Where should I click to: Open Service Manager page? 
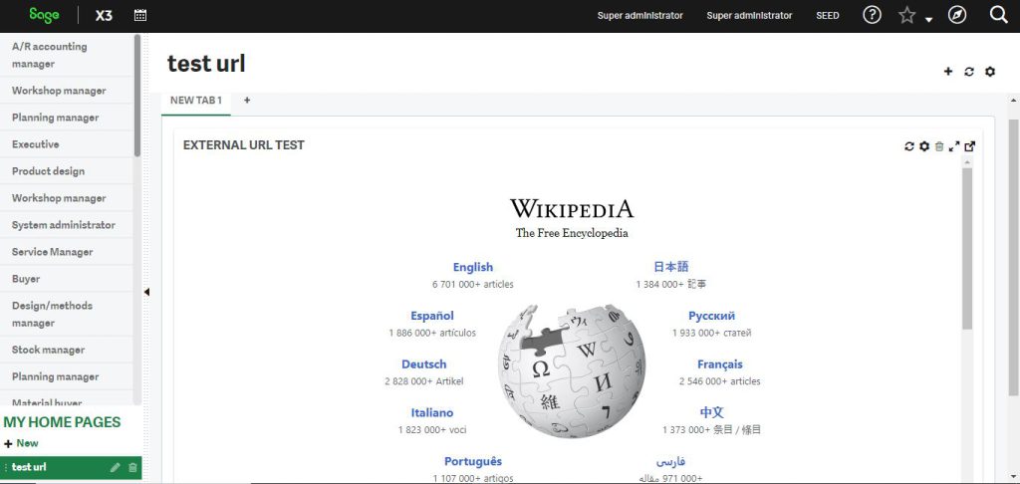[x=67, y=252]
